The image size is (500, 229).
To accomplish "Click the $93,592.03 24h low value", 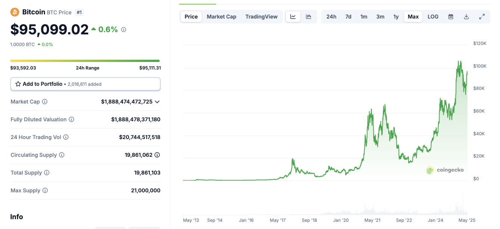I will click(23, 68).
